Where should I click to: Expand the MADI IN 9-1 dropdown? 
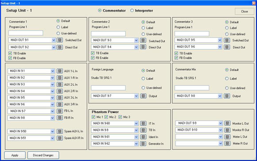[x=52, y=71]
